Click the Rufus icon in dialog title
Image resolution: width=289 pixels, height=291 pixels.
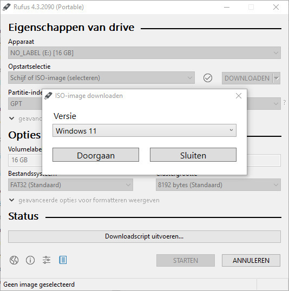tap(48, 96)
